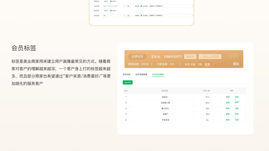Choose the 全部项目 radio option

click(x=133, y=6)
